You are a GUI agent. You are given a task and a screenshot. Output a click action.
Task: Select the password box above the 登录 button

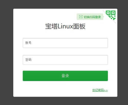[65, 60]
